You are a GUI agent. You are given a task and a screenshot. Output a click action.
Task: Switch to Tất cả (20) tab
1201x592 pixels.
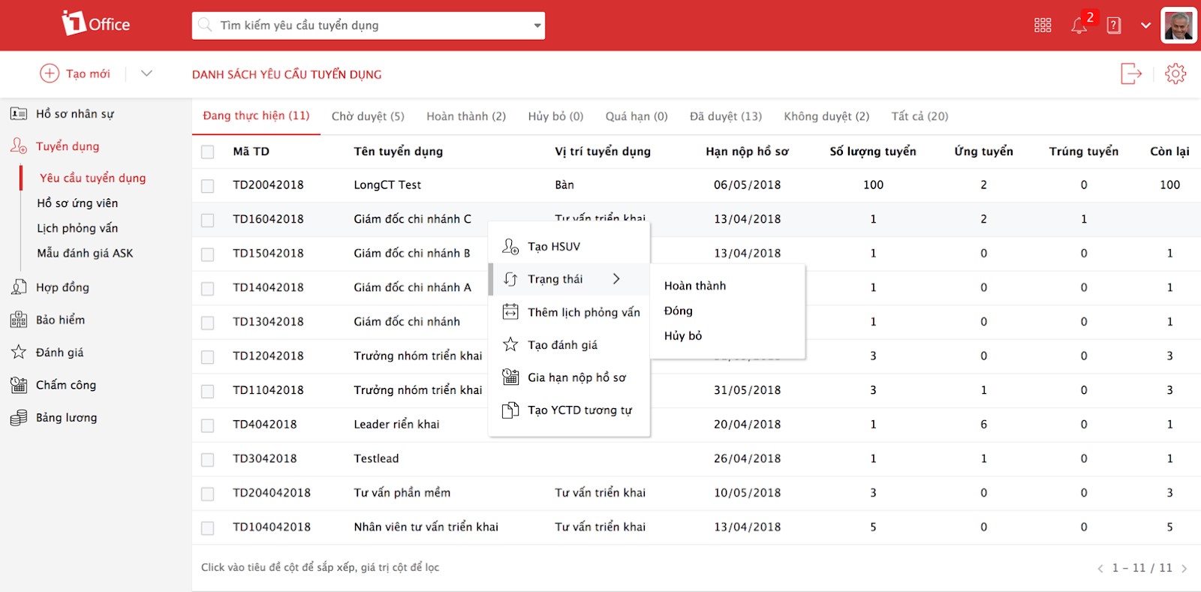pos(920,116)
